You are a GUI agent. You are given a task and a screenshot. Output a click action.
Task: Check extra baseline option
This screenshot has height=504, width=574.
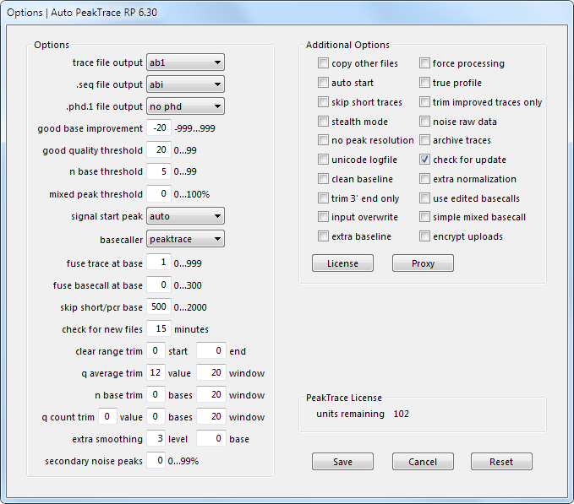point(323,236)
